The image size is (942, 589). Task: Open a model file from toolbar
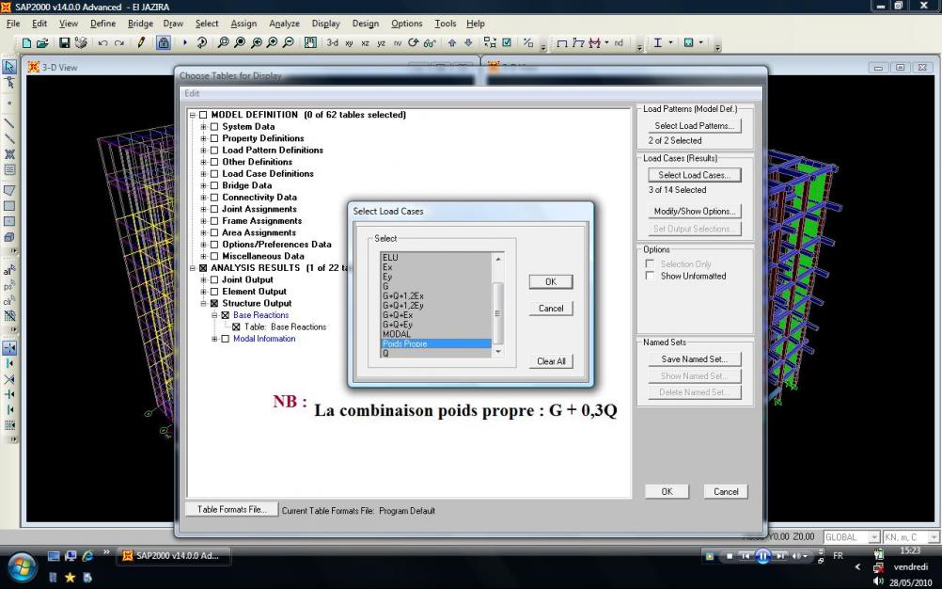pyautogui.click(x=42, y=42)
